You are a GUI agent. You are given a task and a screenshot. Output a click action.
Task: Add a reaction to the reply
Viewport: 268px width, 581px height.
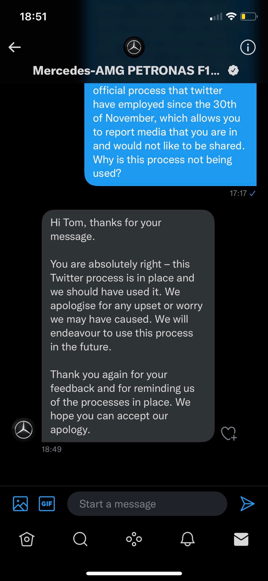point(228,433)
